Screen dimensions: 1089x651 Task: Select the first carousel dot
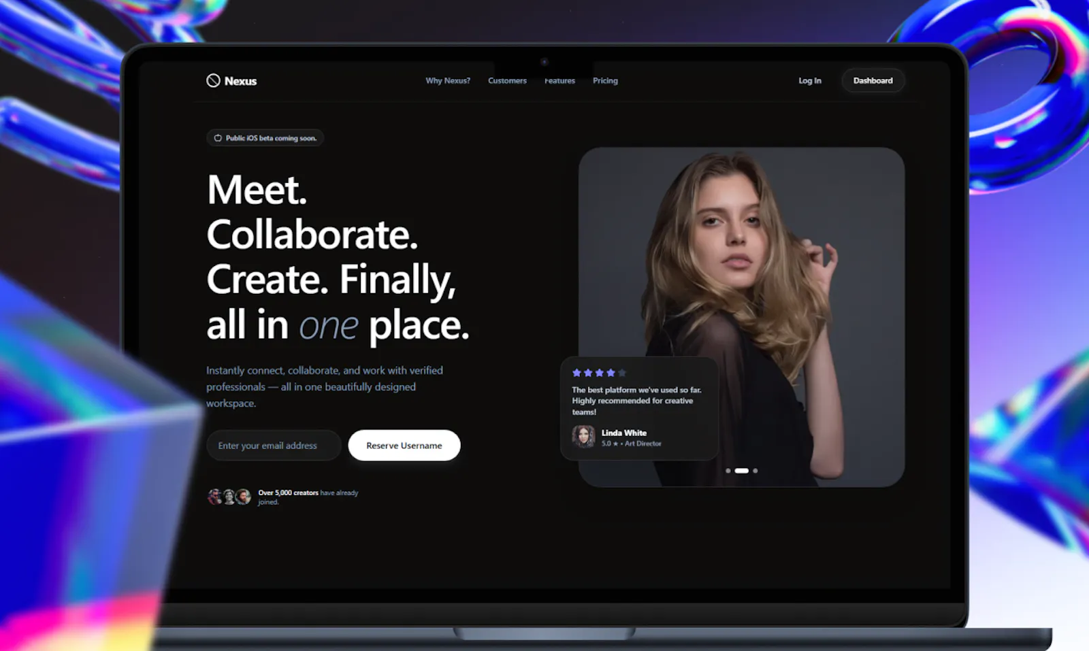click(x=728, y=471)
